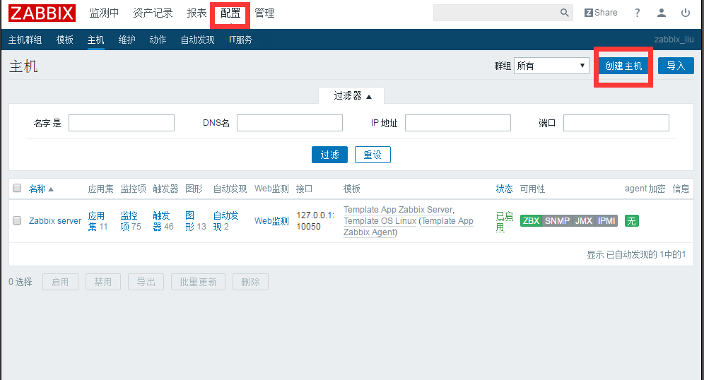704x380 pixels.
Task: Open the 资产记录 top menu
Action: [153, 13]
